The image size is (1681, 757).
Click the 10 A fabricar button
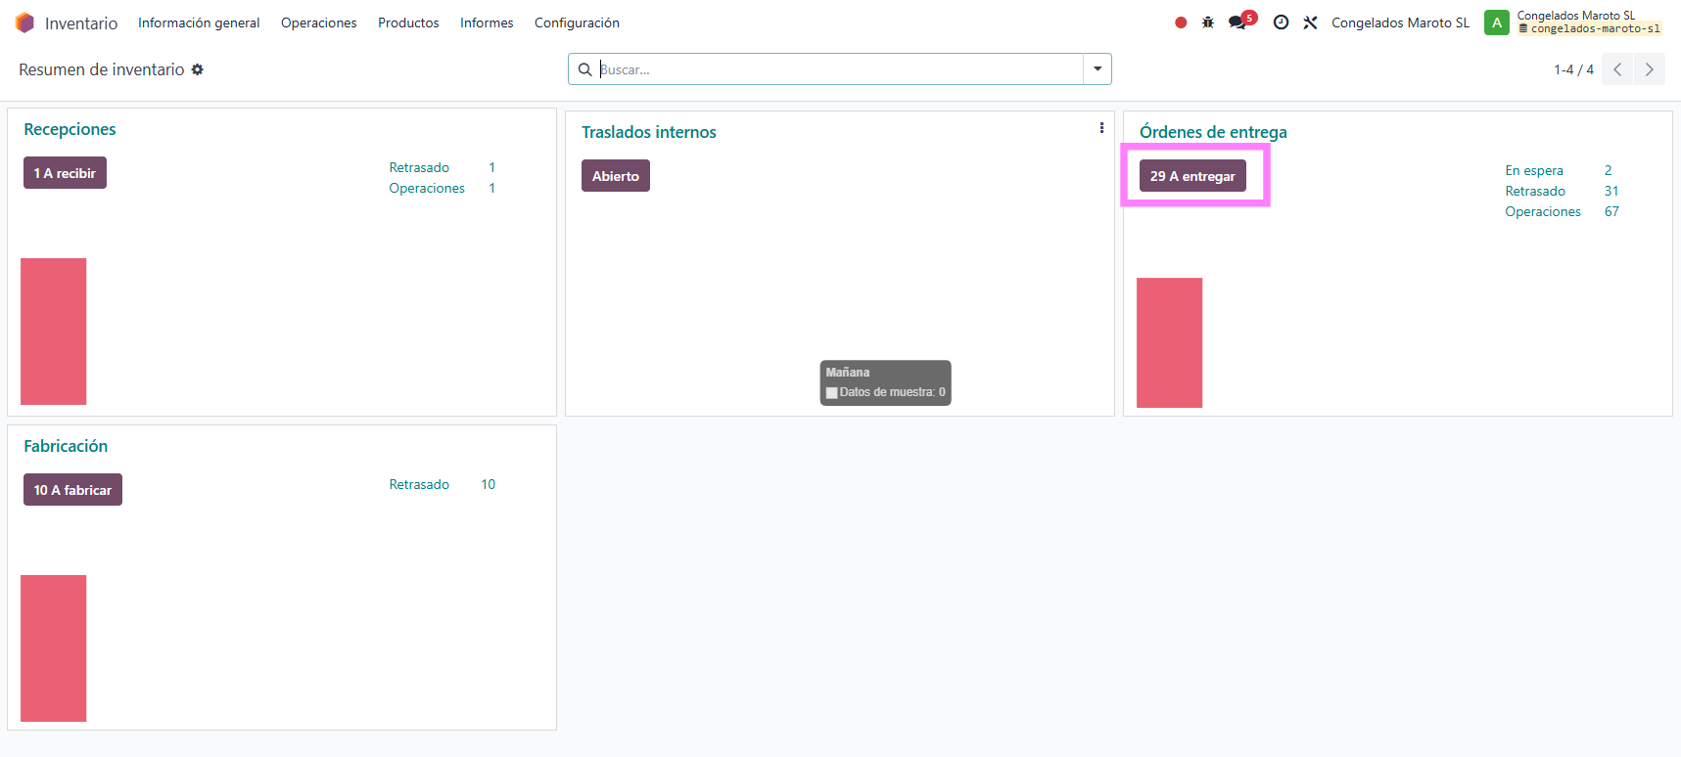pos(72,490)
